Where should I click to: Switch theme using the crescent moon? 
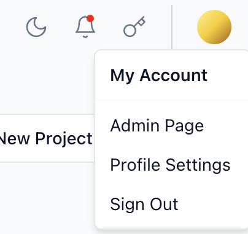click(36, 27)
